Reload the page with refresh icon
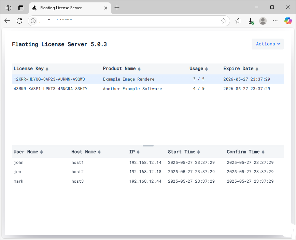Viewport: 296px width, 240px height. [19, 21]
